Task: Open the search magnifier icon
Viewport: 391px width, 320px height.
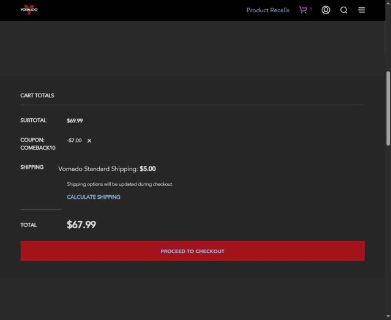Action: [x=344, y=10]
